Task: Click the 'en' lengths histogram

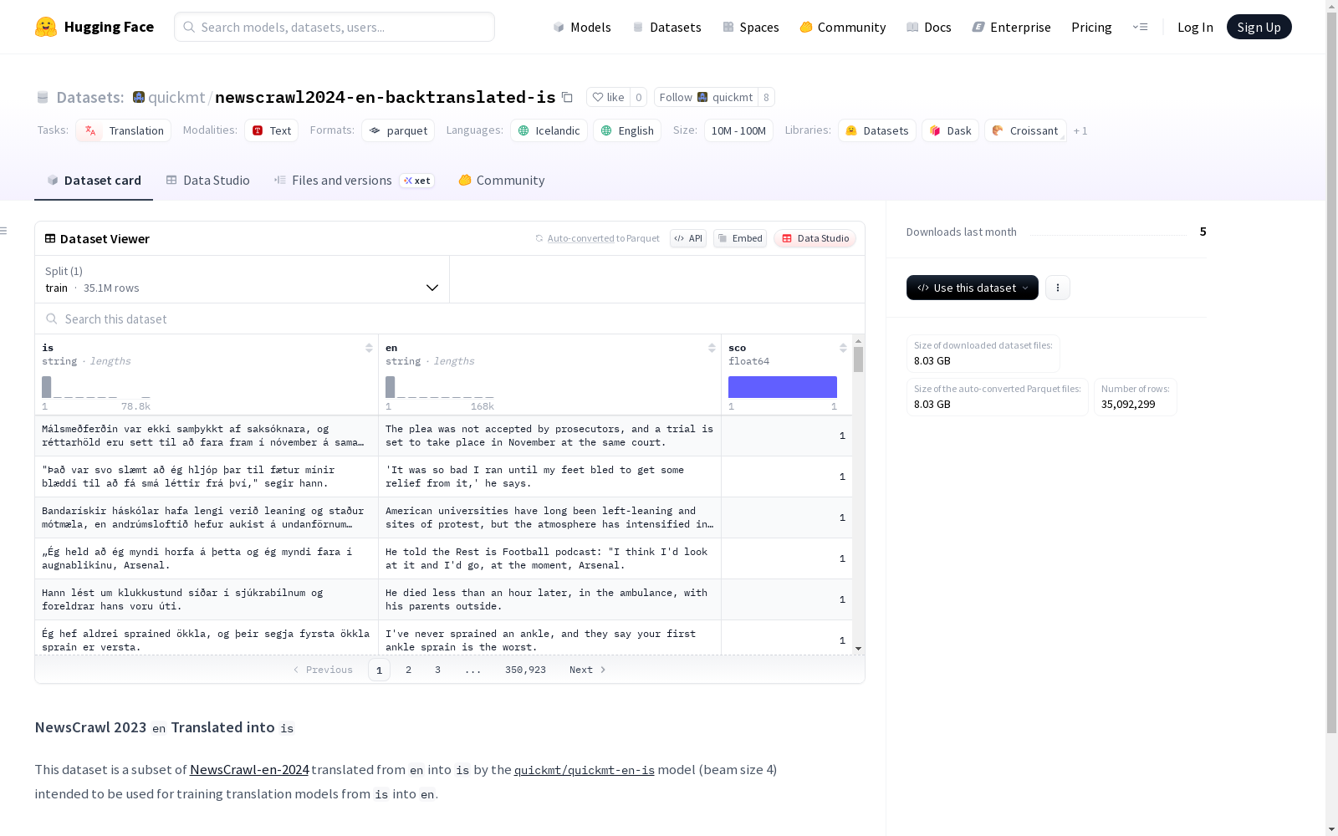Action: pyautogui.click(x=440, y=387)
